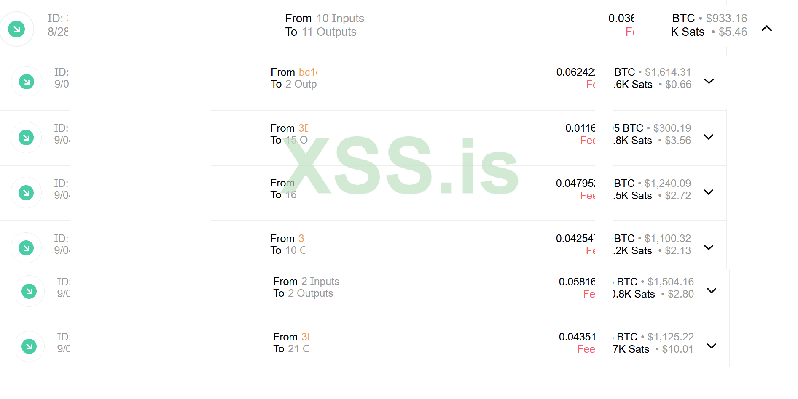Click received arrow icon on $1,614.31 transaction
Viewport: 798px width, 399px height.
pyautogui.click(x=27, y=82)
